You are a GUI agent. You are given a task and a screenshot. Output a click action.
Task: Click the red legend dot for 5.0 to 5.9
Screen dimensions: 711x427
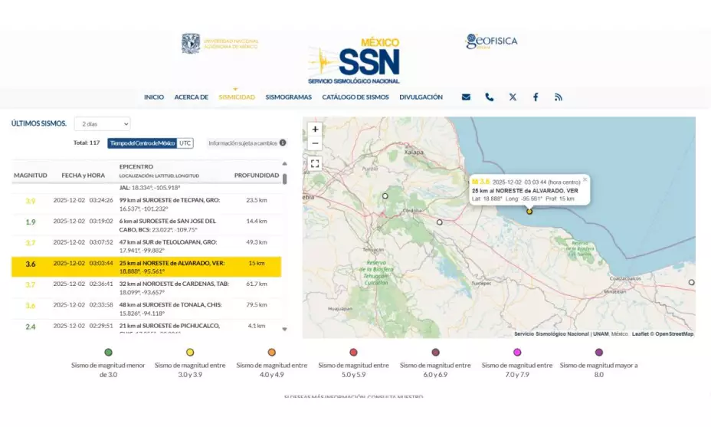(354, 352)
